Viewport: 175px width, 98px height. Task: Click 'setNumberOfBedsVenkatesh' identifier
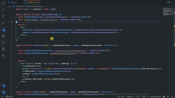(62, 53)
